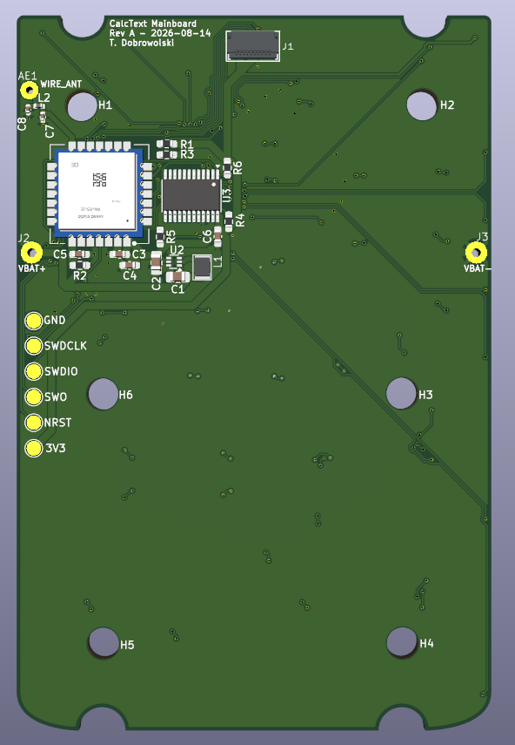
Task: Select resistor R5 component
Action: point(160,236)
